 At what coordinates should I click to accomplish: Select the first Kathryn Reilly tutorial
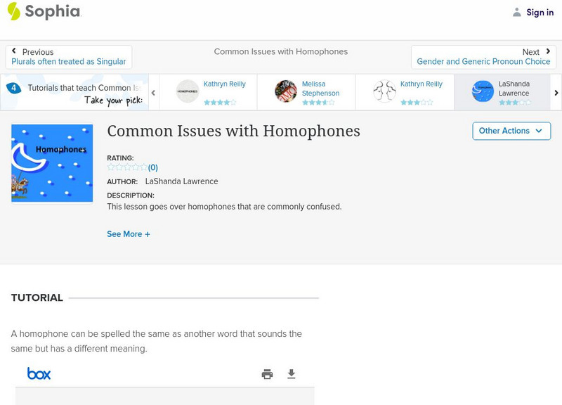209,91
